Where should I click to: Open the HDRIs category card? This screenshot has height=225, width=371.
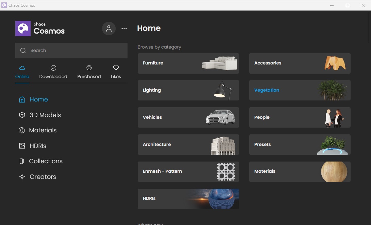188,199
